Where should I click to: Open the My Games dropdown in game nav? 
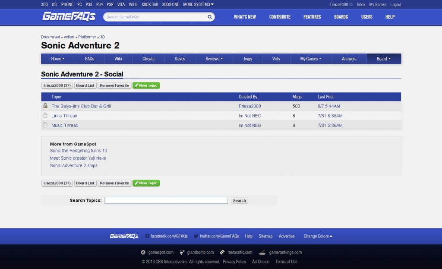311,59
